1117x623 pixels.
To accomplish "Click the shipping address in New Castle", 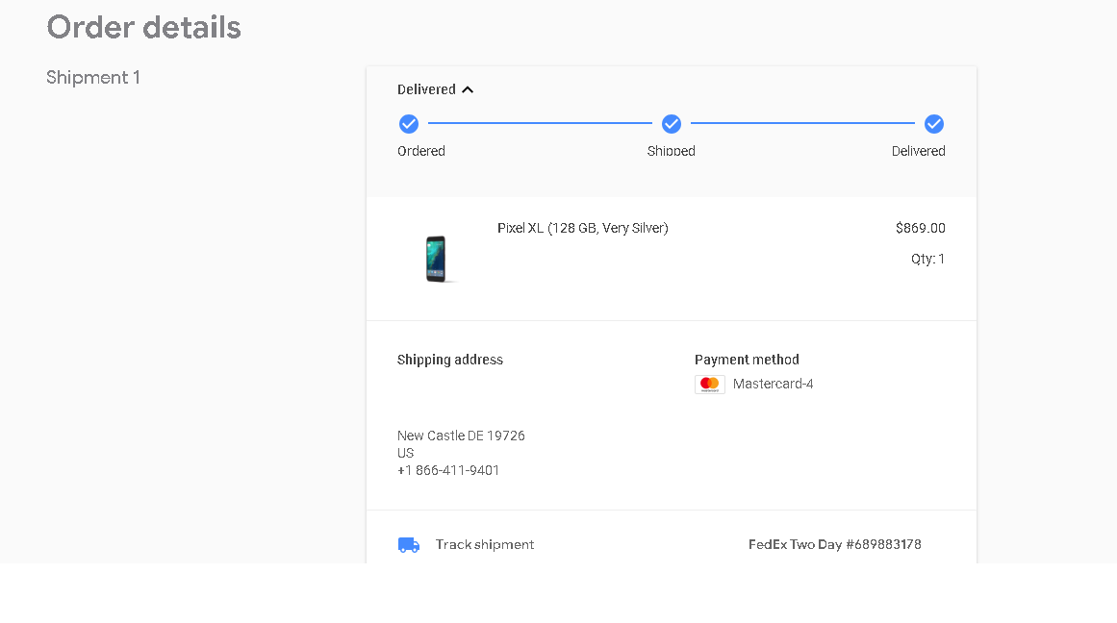I will click(x=461, y=435).
